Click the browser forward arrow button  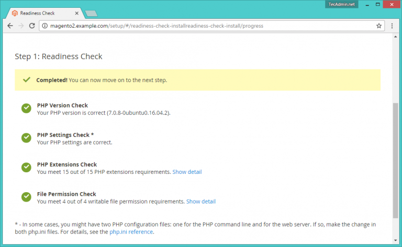click(21, 25)
